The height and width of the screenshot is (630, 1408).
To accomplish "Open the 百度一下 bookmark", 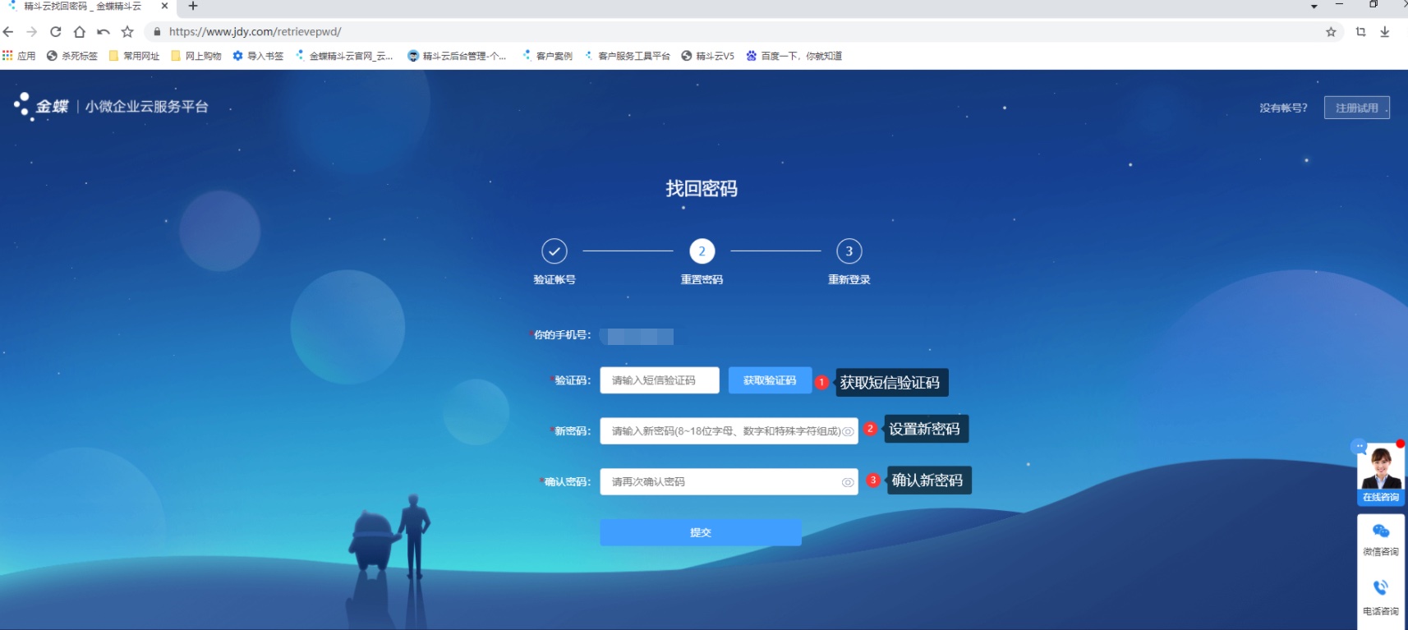I will coord(794,56).
